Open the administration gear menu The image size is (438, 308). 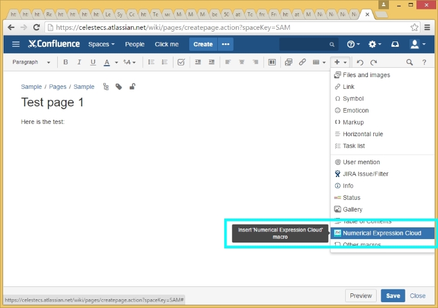coord(374,44)
